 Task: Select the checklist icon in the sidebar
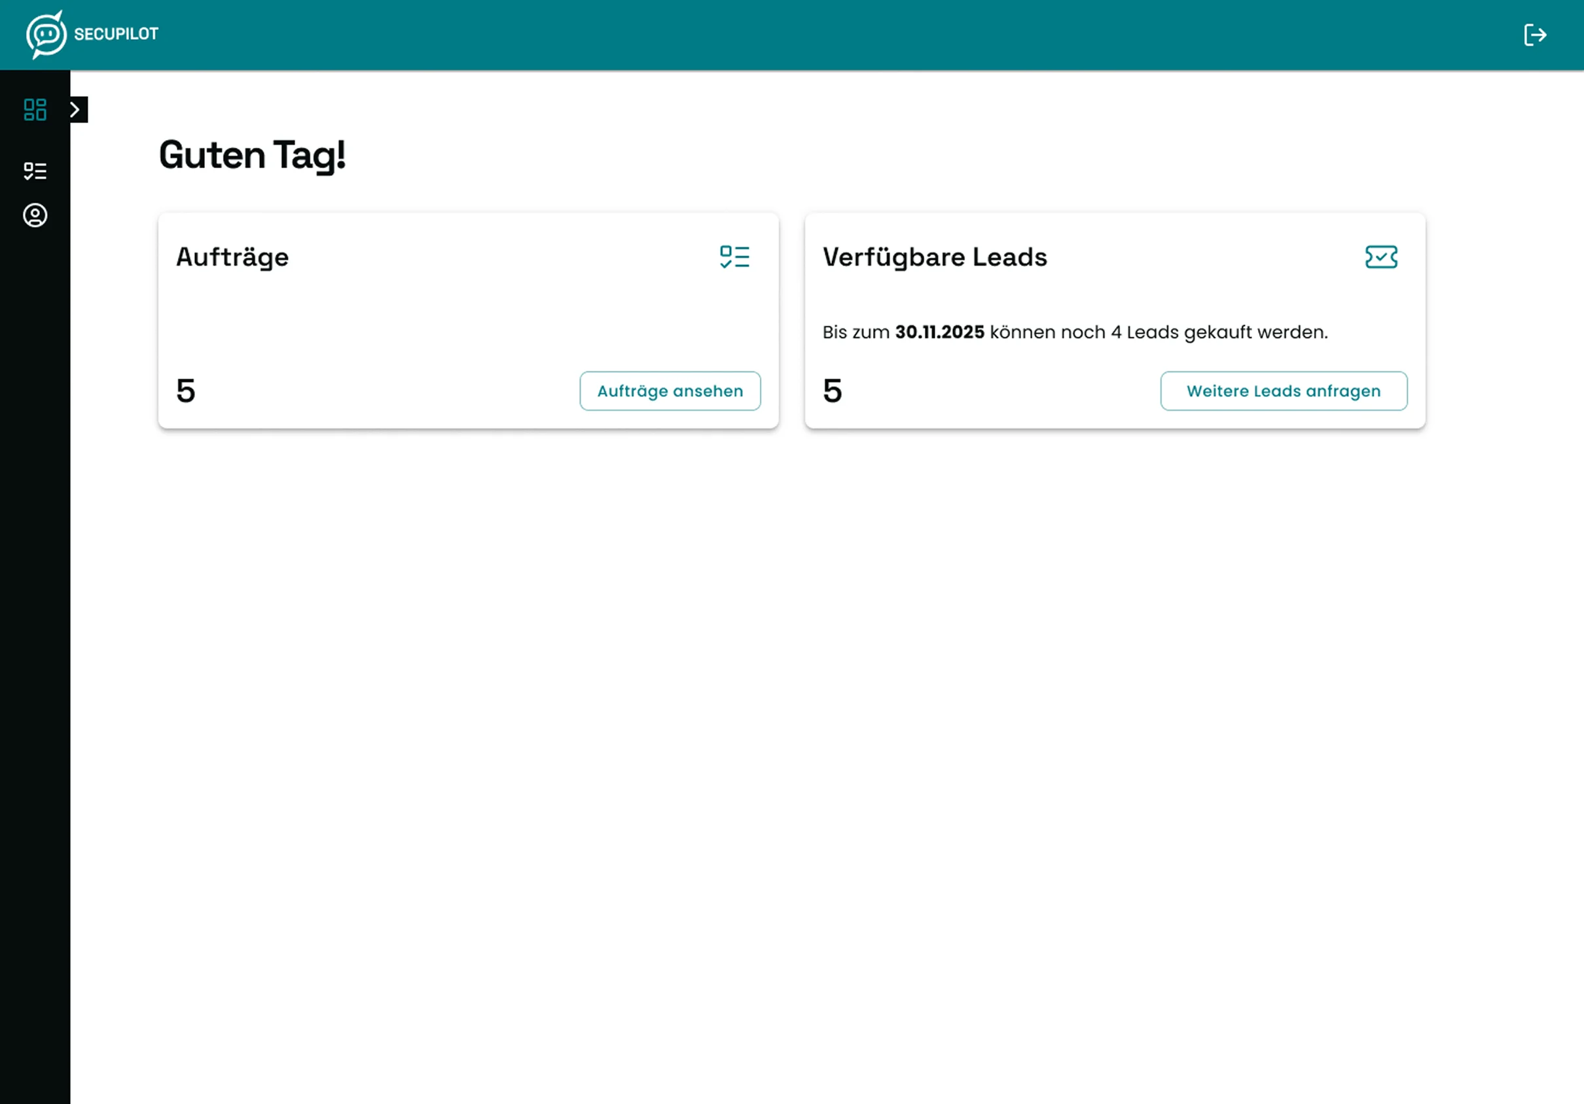pyautogui.click(x=35, y=170)
